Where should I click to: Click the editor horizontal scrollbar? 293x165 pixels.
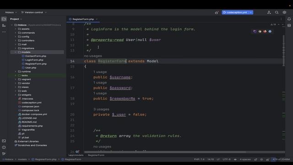click(165, 152)
